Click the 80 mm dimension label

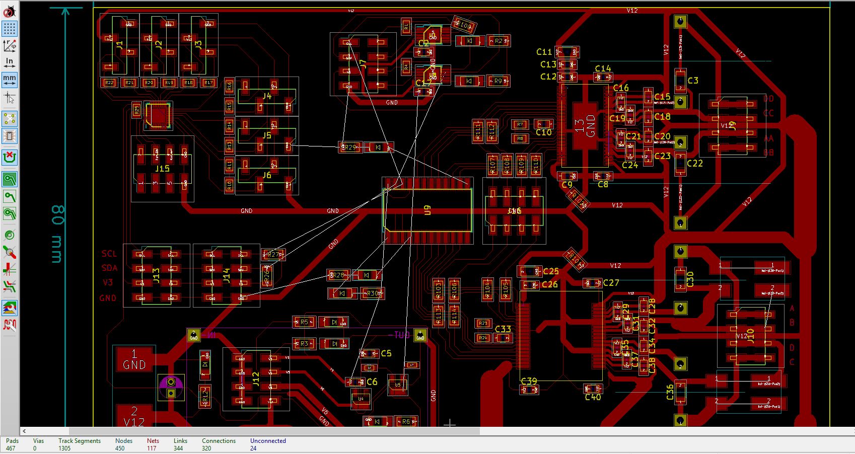click(57, 234)
